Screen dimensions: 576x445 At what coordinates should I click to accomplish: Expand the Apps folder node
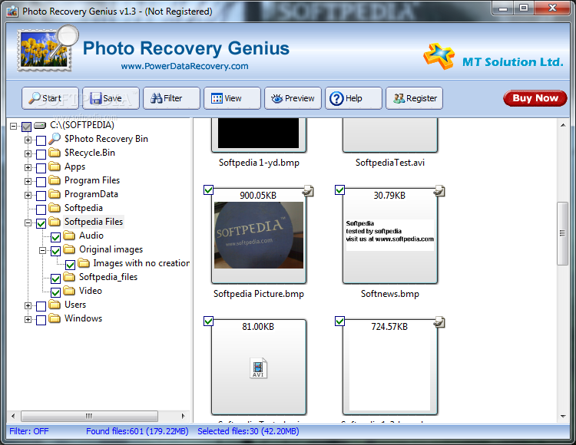[x=28, y=168]
